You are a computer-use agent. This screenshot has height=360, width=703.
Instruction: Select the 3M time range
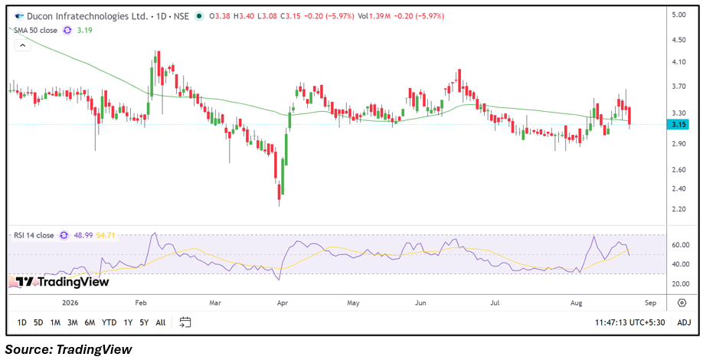tap(73, 322)
